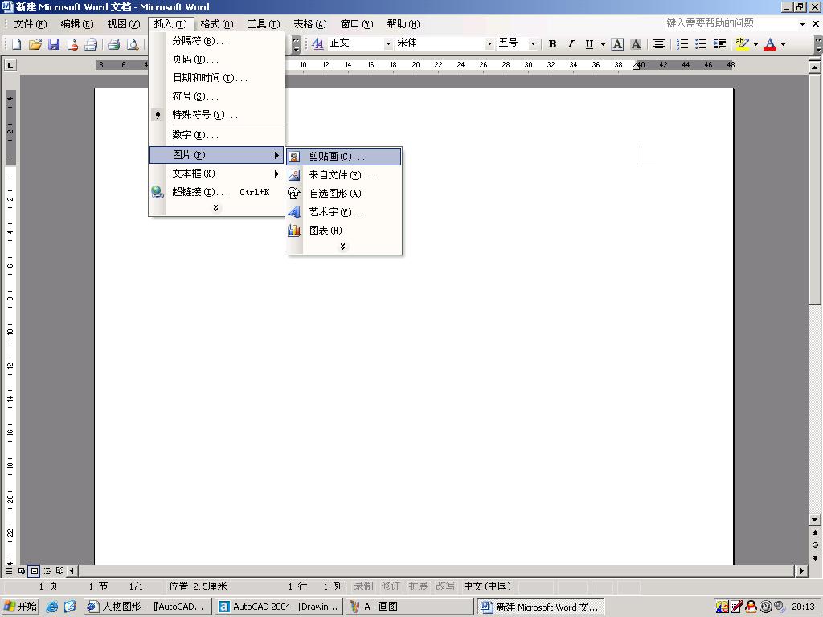Screen dimensions: 823x617
Task: Open the 工具 (Tools) menu
Action: (264, 24)
